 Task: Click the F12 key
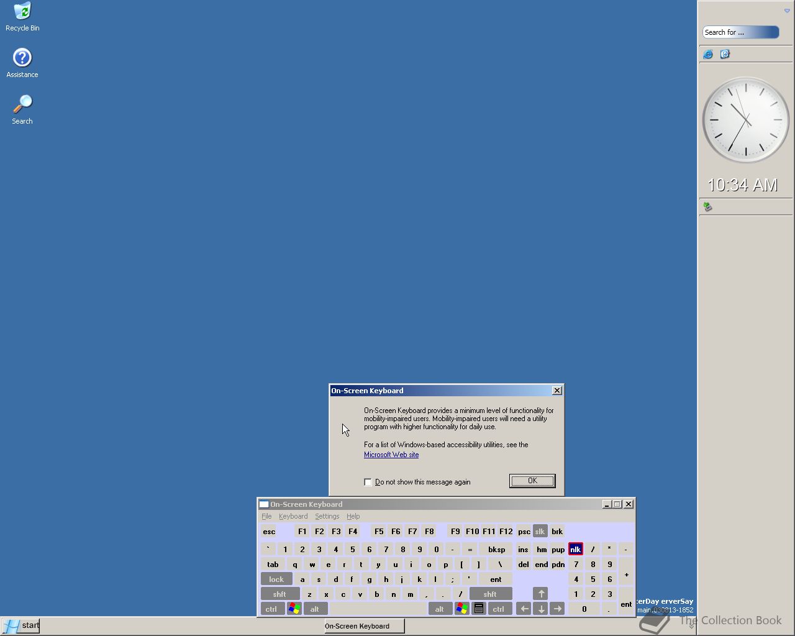[506, 531]
